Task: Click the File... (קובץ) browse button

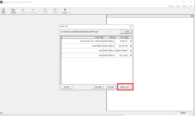Action: (x=126, y=32)
